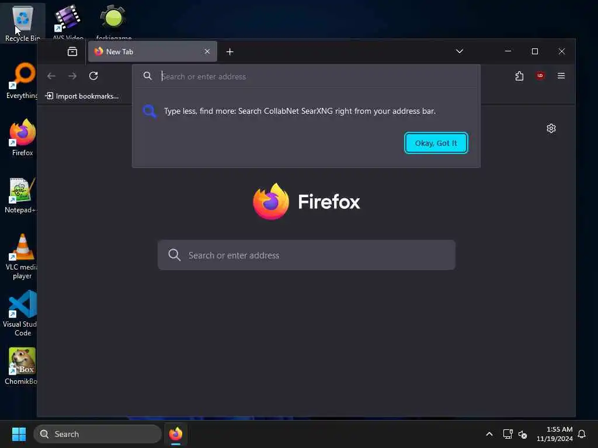Close the New Tab tab

207,51
